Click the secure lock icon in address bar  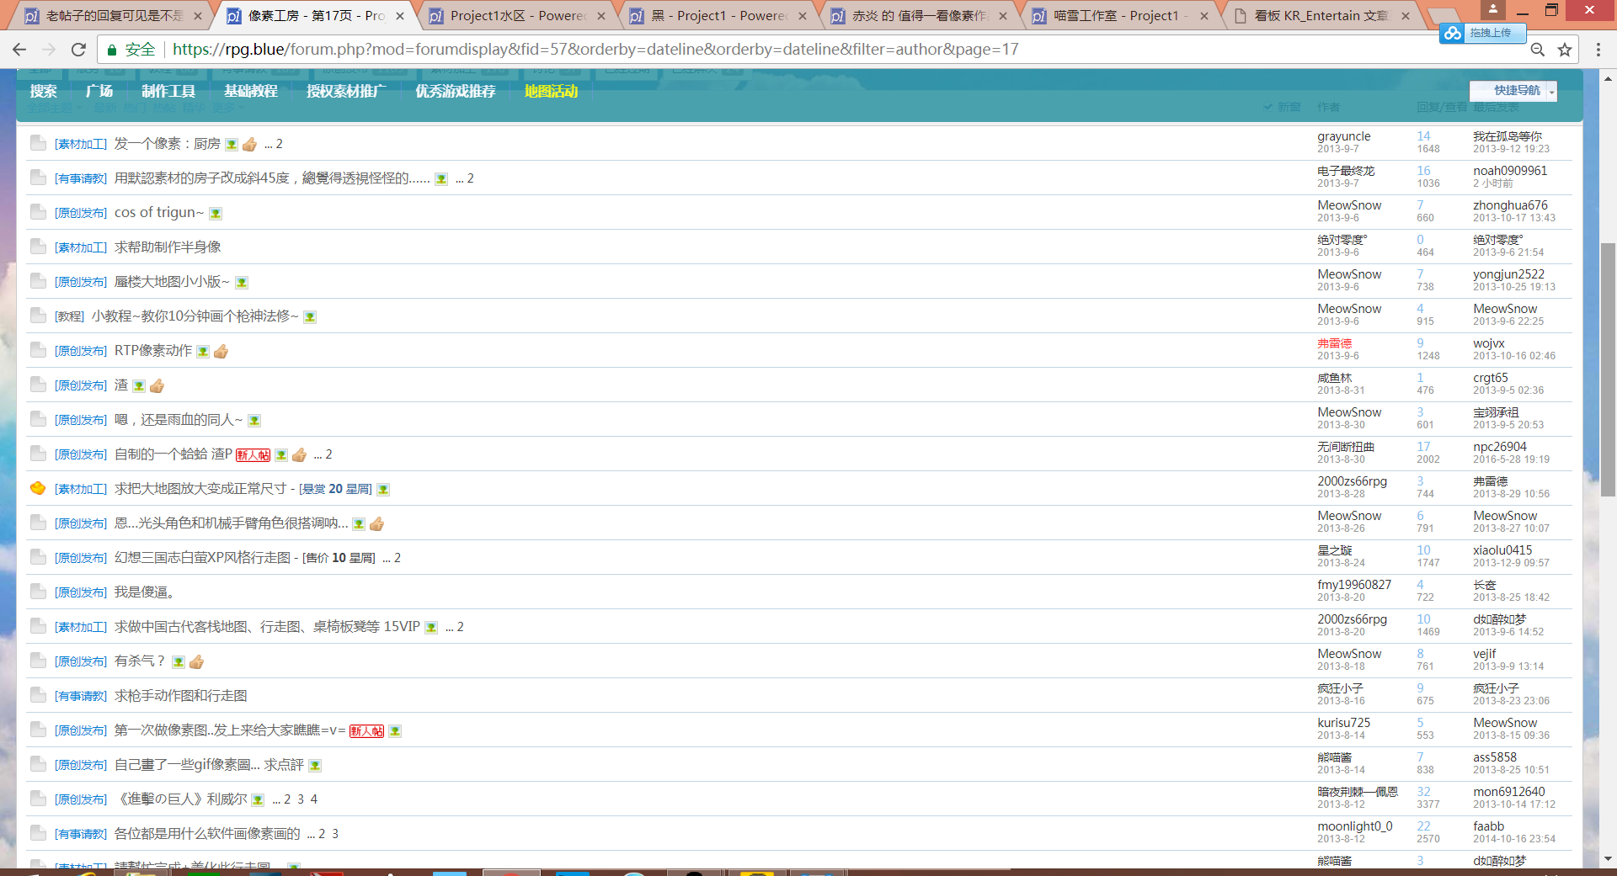111,50
